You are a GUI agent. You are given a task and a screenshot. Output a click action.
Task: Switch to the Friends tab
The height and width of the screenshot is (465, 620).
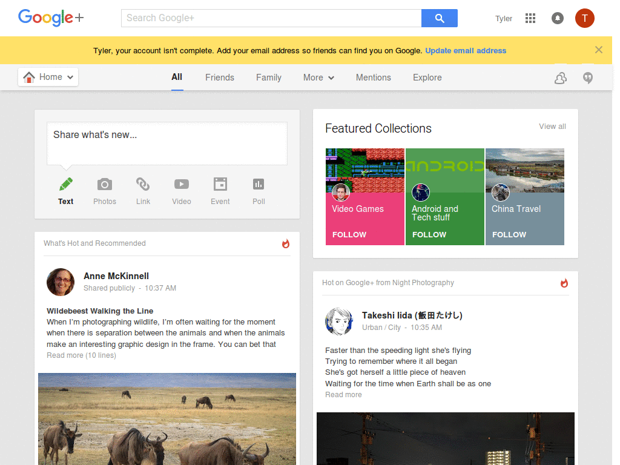219,78
